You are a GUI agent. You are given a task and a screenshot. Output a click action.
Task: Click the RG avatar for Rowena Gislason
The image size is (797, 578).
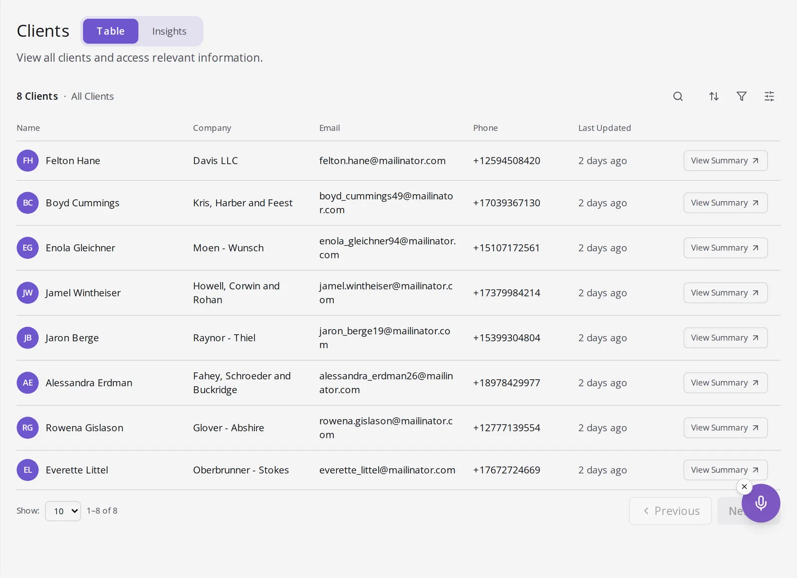[x=27, y=428]
